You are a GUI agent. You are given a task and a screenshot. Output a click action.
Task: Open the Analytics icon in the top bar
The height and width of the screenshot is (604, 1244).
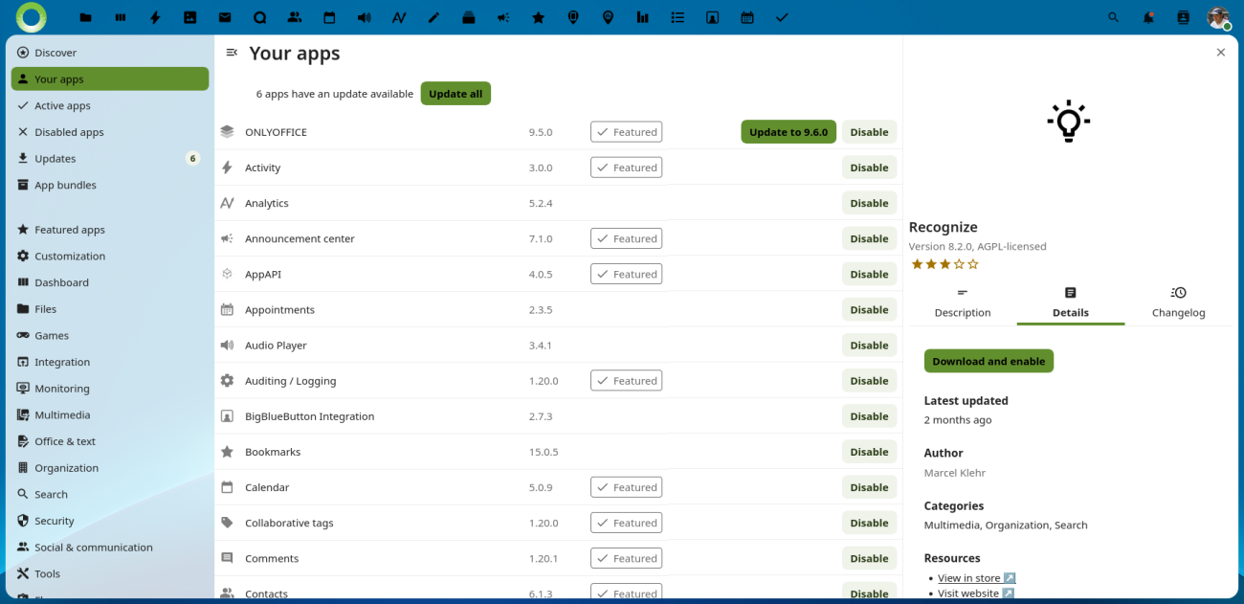pyautogui.click(x=399, y=17)
